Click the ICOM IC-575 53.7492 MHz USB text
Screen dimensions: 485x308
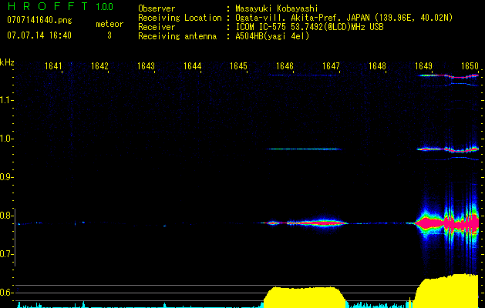pyautogui.click(x=309, y=27)
